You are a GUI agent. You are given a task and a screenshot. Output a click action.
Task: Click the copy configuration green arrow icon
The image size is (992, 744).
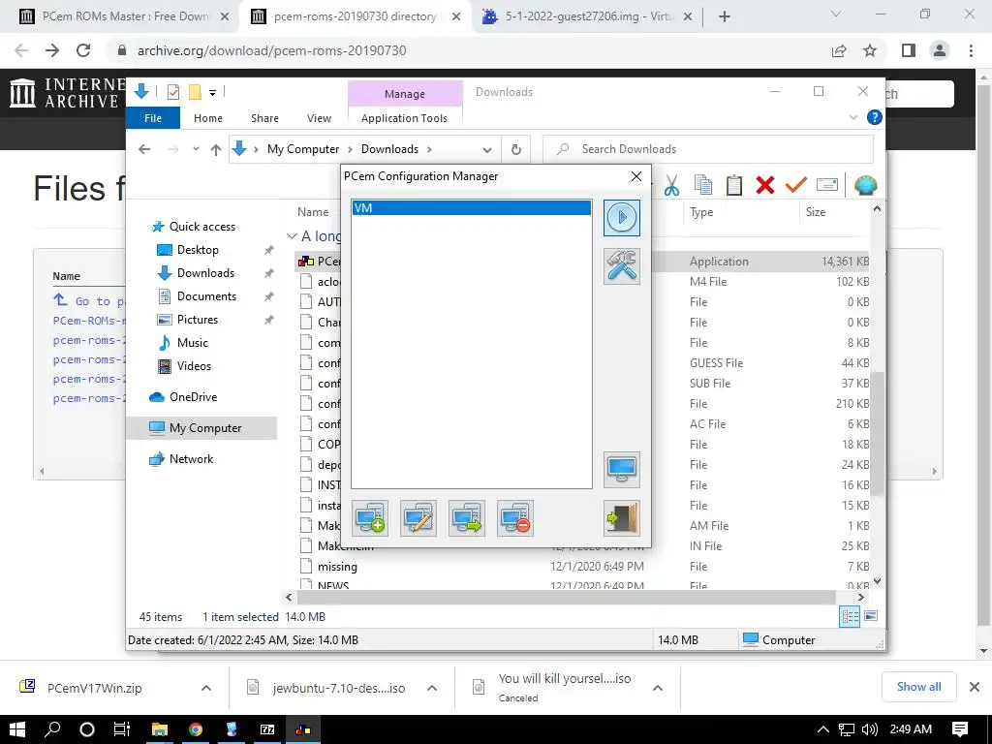point(467,518)
